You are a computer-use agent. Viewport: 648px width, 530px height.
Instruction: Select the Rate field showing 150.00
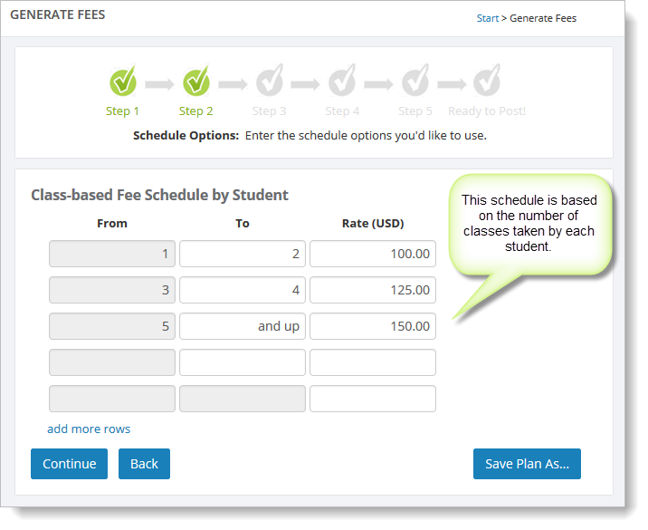pos(373,326)
